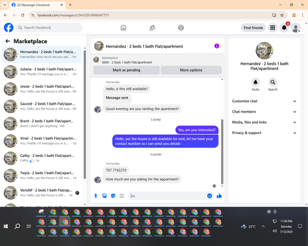
Task: Open the account avatar menu
Action: pos(296,28)
